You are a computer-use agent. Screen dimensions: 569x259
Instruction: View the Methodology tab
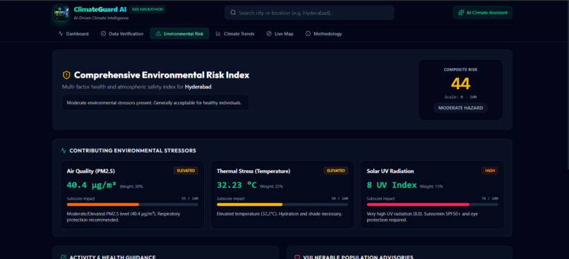pos(324,34)
